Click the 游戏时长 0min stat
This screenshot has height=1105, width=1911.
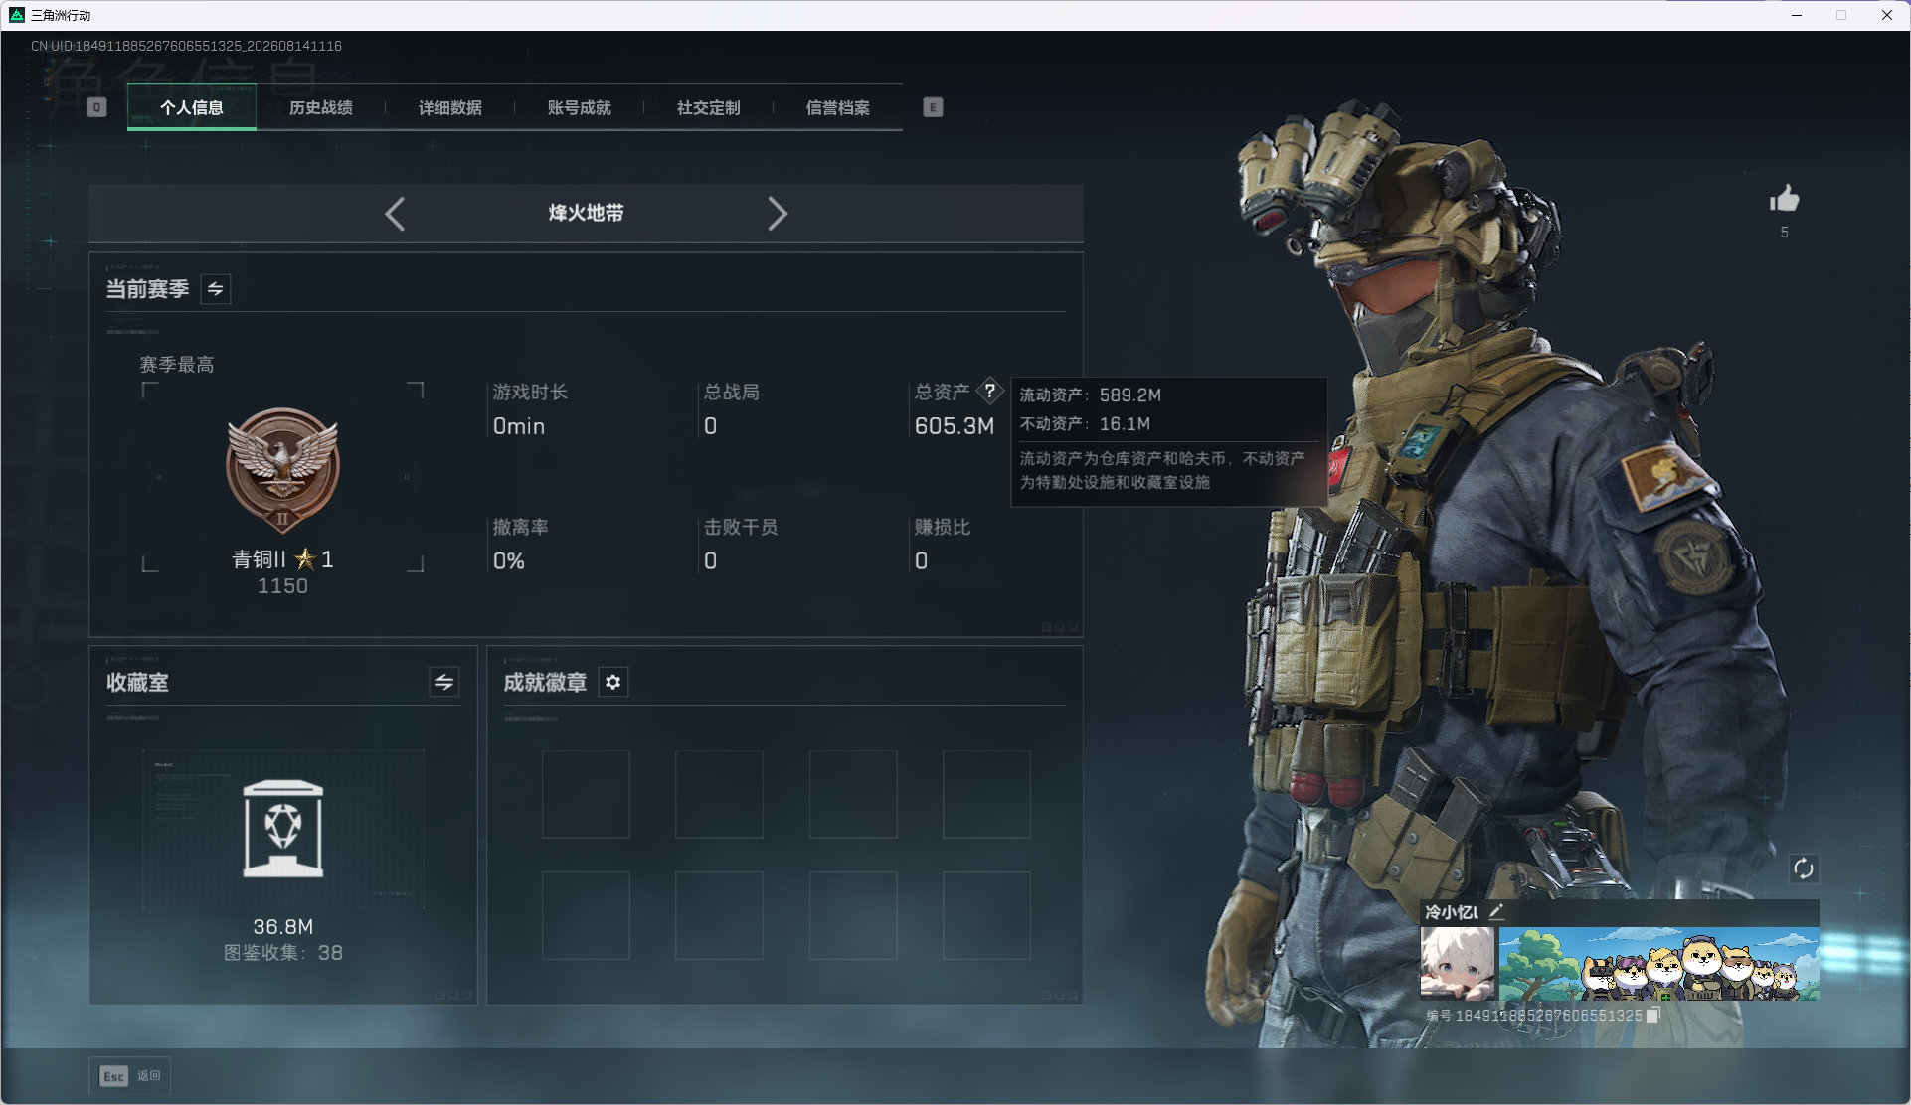(531, 410)
